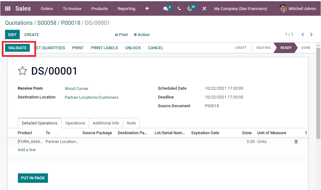321x190 pixels.
Task: Open Partner Locations/Customers destination link
Action: pyautogui.click(x=91, y=97)
